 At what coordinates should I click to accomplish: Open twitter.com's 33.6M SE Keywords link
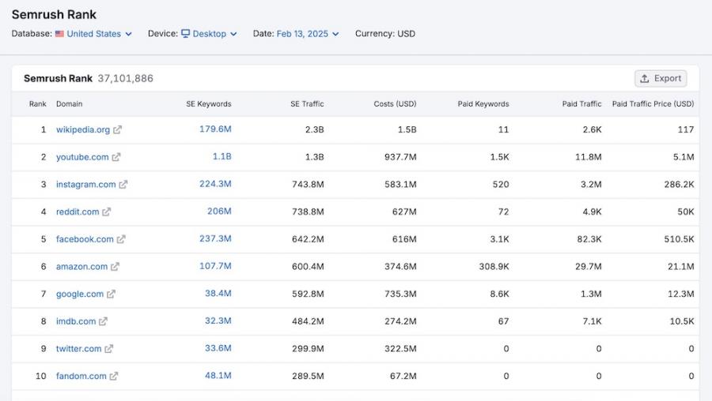[x=218, y=348]
